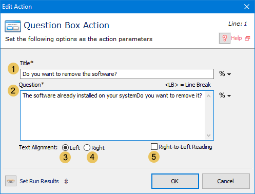Click the Set Run Results icon button

(11, 181)
